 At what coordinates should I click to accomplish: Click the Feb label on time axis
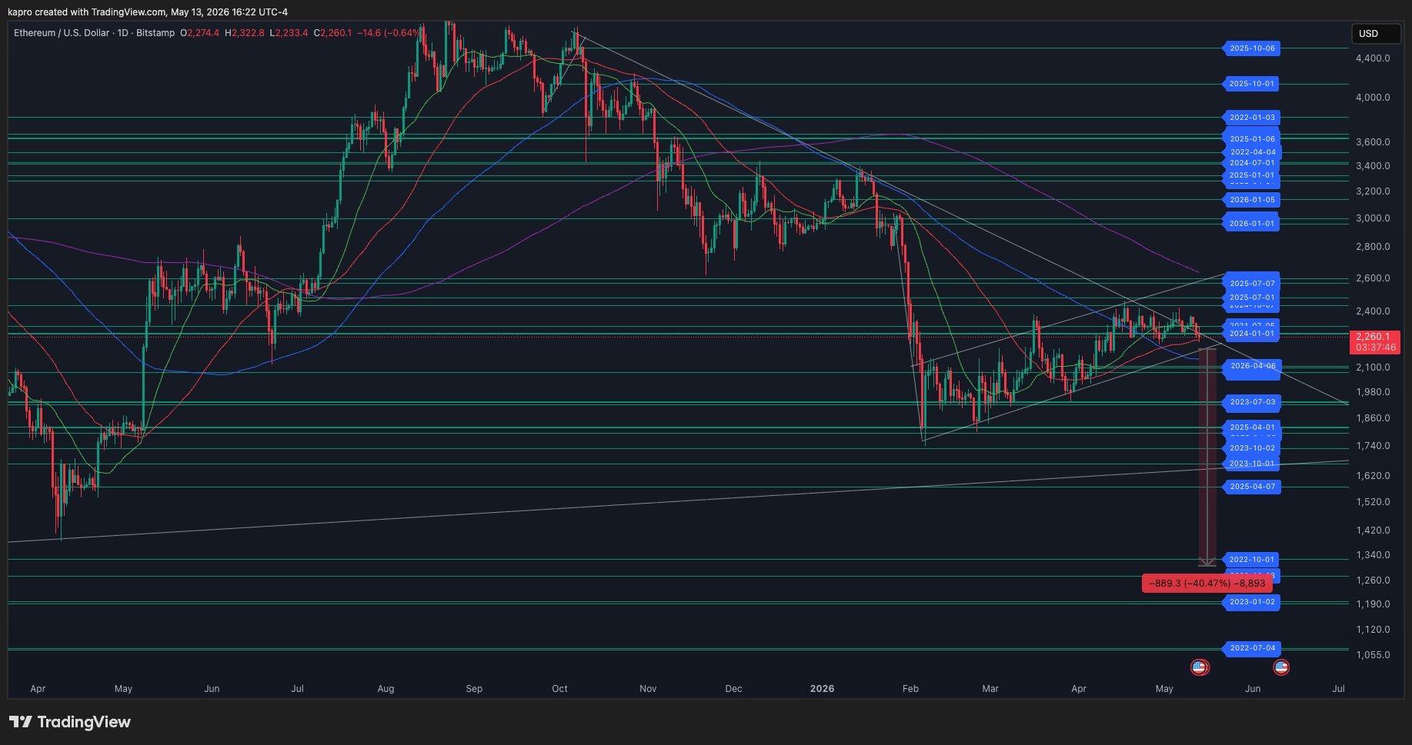tap(910, 689)
